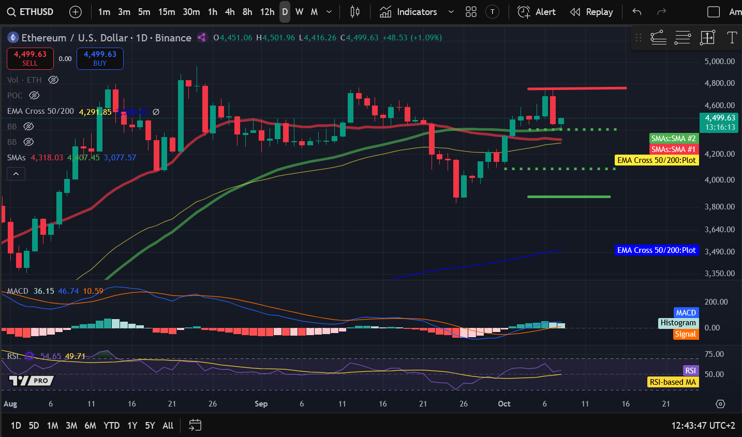Screen dimensions: 742x437
Task: Click the red SELL price button
Action: 30,58
